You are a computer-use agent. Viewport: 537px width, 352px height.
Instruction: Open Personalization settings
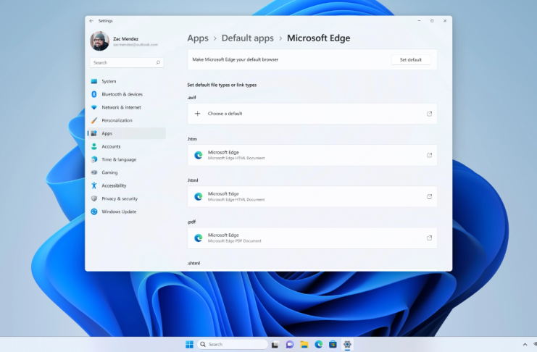(127, 120)
